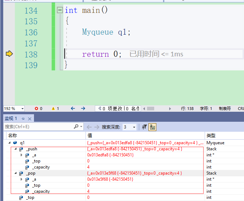
Task: Open the 192 % zoom dropdown
Action: pyautogui.click(x=22, y=109)
